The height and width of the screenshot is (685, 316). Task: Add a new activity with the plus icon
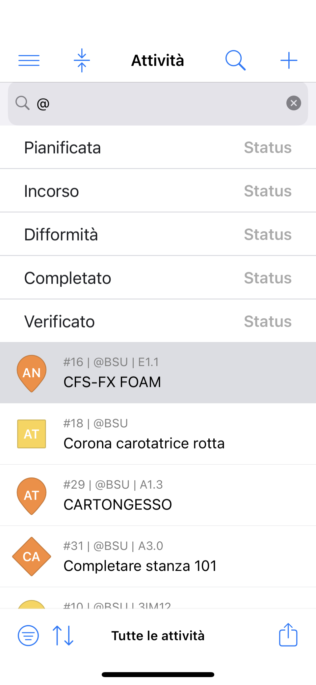click(289, 61)
